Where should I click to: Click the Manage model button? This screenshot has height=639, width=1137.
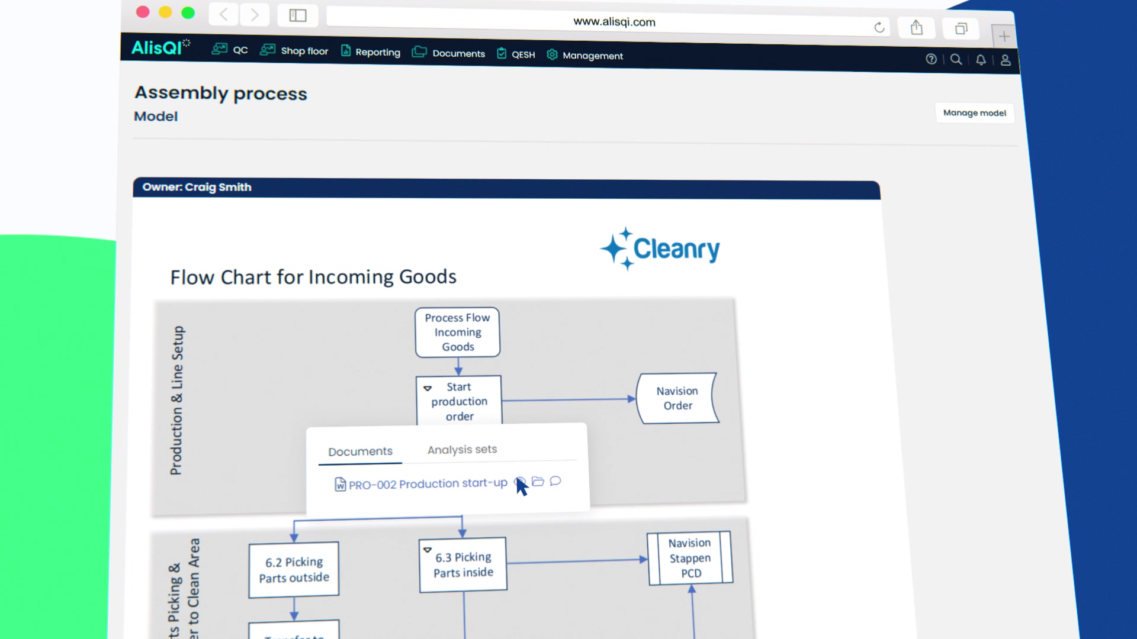pyautogui.click(x=974, y=113)
